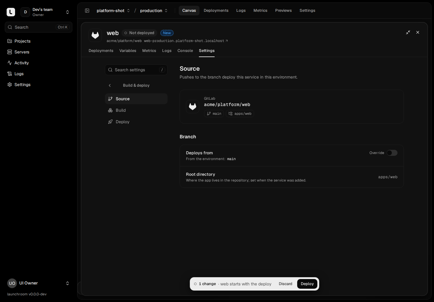
Task: Click the apps/web root directory value
Action: (388, 177)
